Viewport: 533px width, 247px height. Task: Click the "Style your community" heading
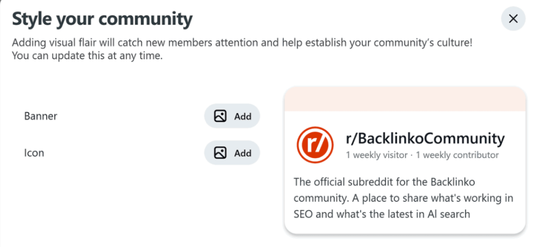(x=102, y=19)
